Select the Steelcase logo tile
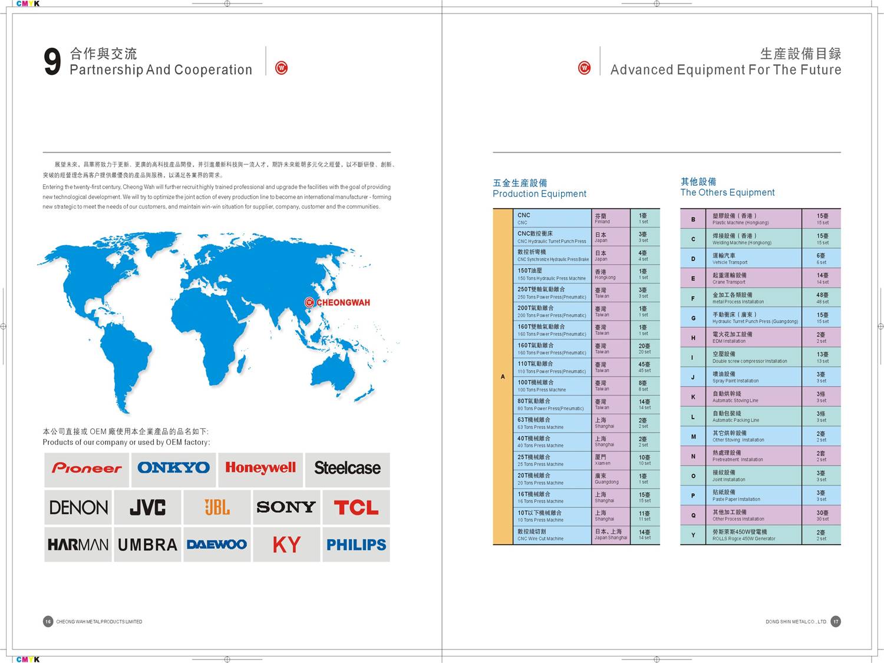 [x=347, y=469]
